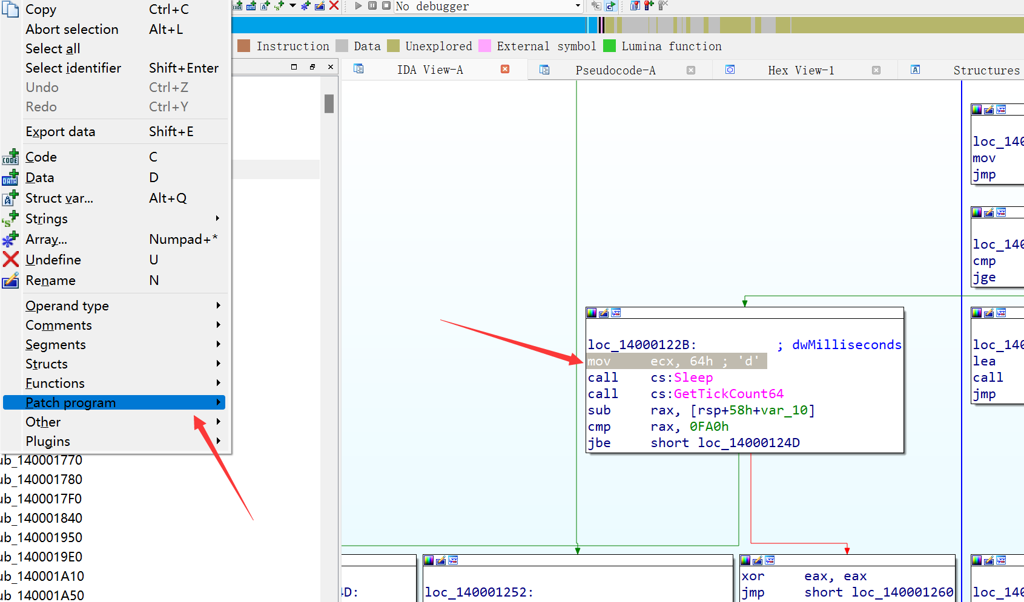Click color icon on loc_14000122B node
The height and width of the screenshot is (602, 1024).
(592, 313)
